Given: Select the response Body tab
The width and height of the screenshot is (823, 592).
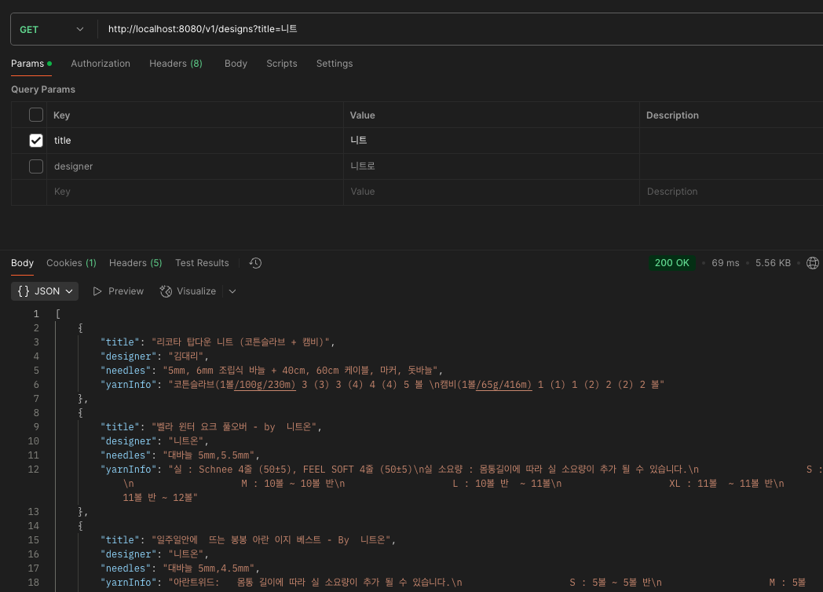Looking at the screenshot, I should point(22,263).
